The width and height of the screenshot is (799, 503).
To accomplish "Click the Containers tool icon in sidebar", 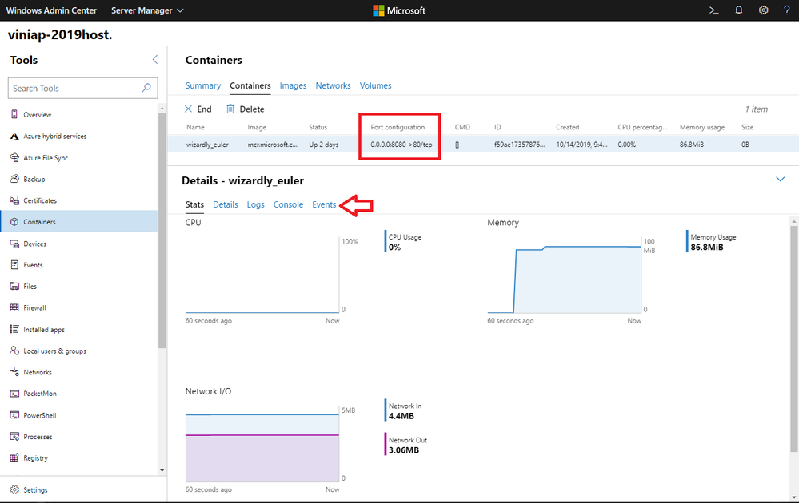I will [x=14, y=222].
